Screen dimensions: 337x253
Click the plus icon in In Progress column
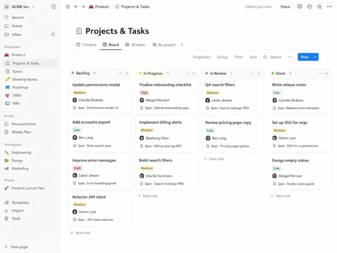tap(194, 73)
